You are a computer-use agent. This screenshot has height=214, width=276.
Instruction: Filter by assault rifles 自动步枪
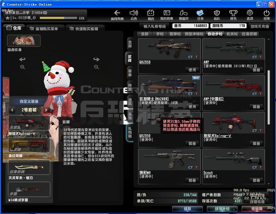click(x=215, y=34)
